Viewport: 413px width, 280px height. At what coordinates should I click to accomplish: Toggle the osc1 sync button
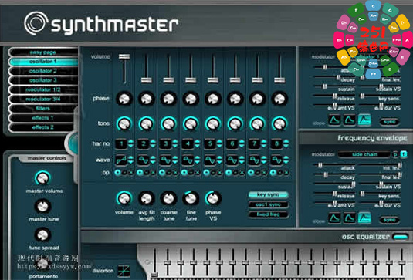point(268,204)
